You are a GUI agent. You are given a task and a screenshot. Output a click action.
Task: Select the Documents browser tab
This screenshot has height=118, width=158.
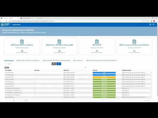[10, 18]
